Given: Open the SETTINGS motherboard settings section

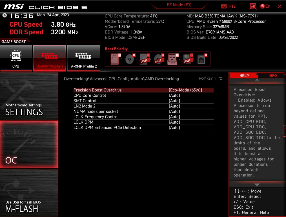Looking at the screenshot, I should pos(29,96).
